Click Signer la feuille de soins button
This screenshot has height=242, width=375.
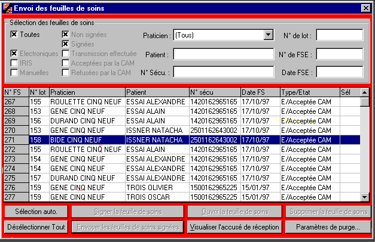pyautogui.click(x=128, y=212)
